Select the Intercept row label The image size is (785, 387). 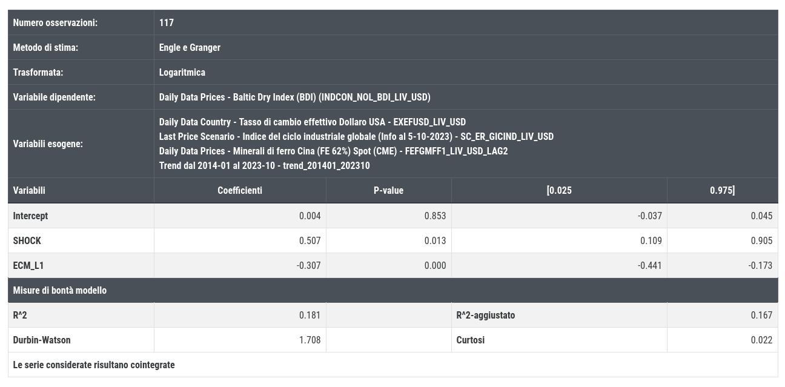click(30, 216)
